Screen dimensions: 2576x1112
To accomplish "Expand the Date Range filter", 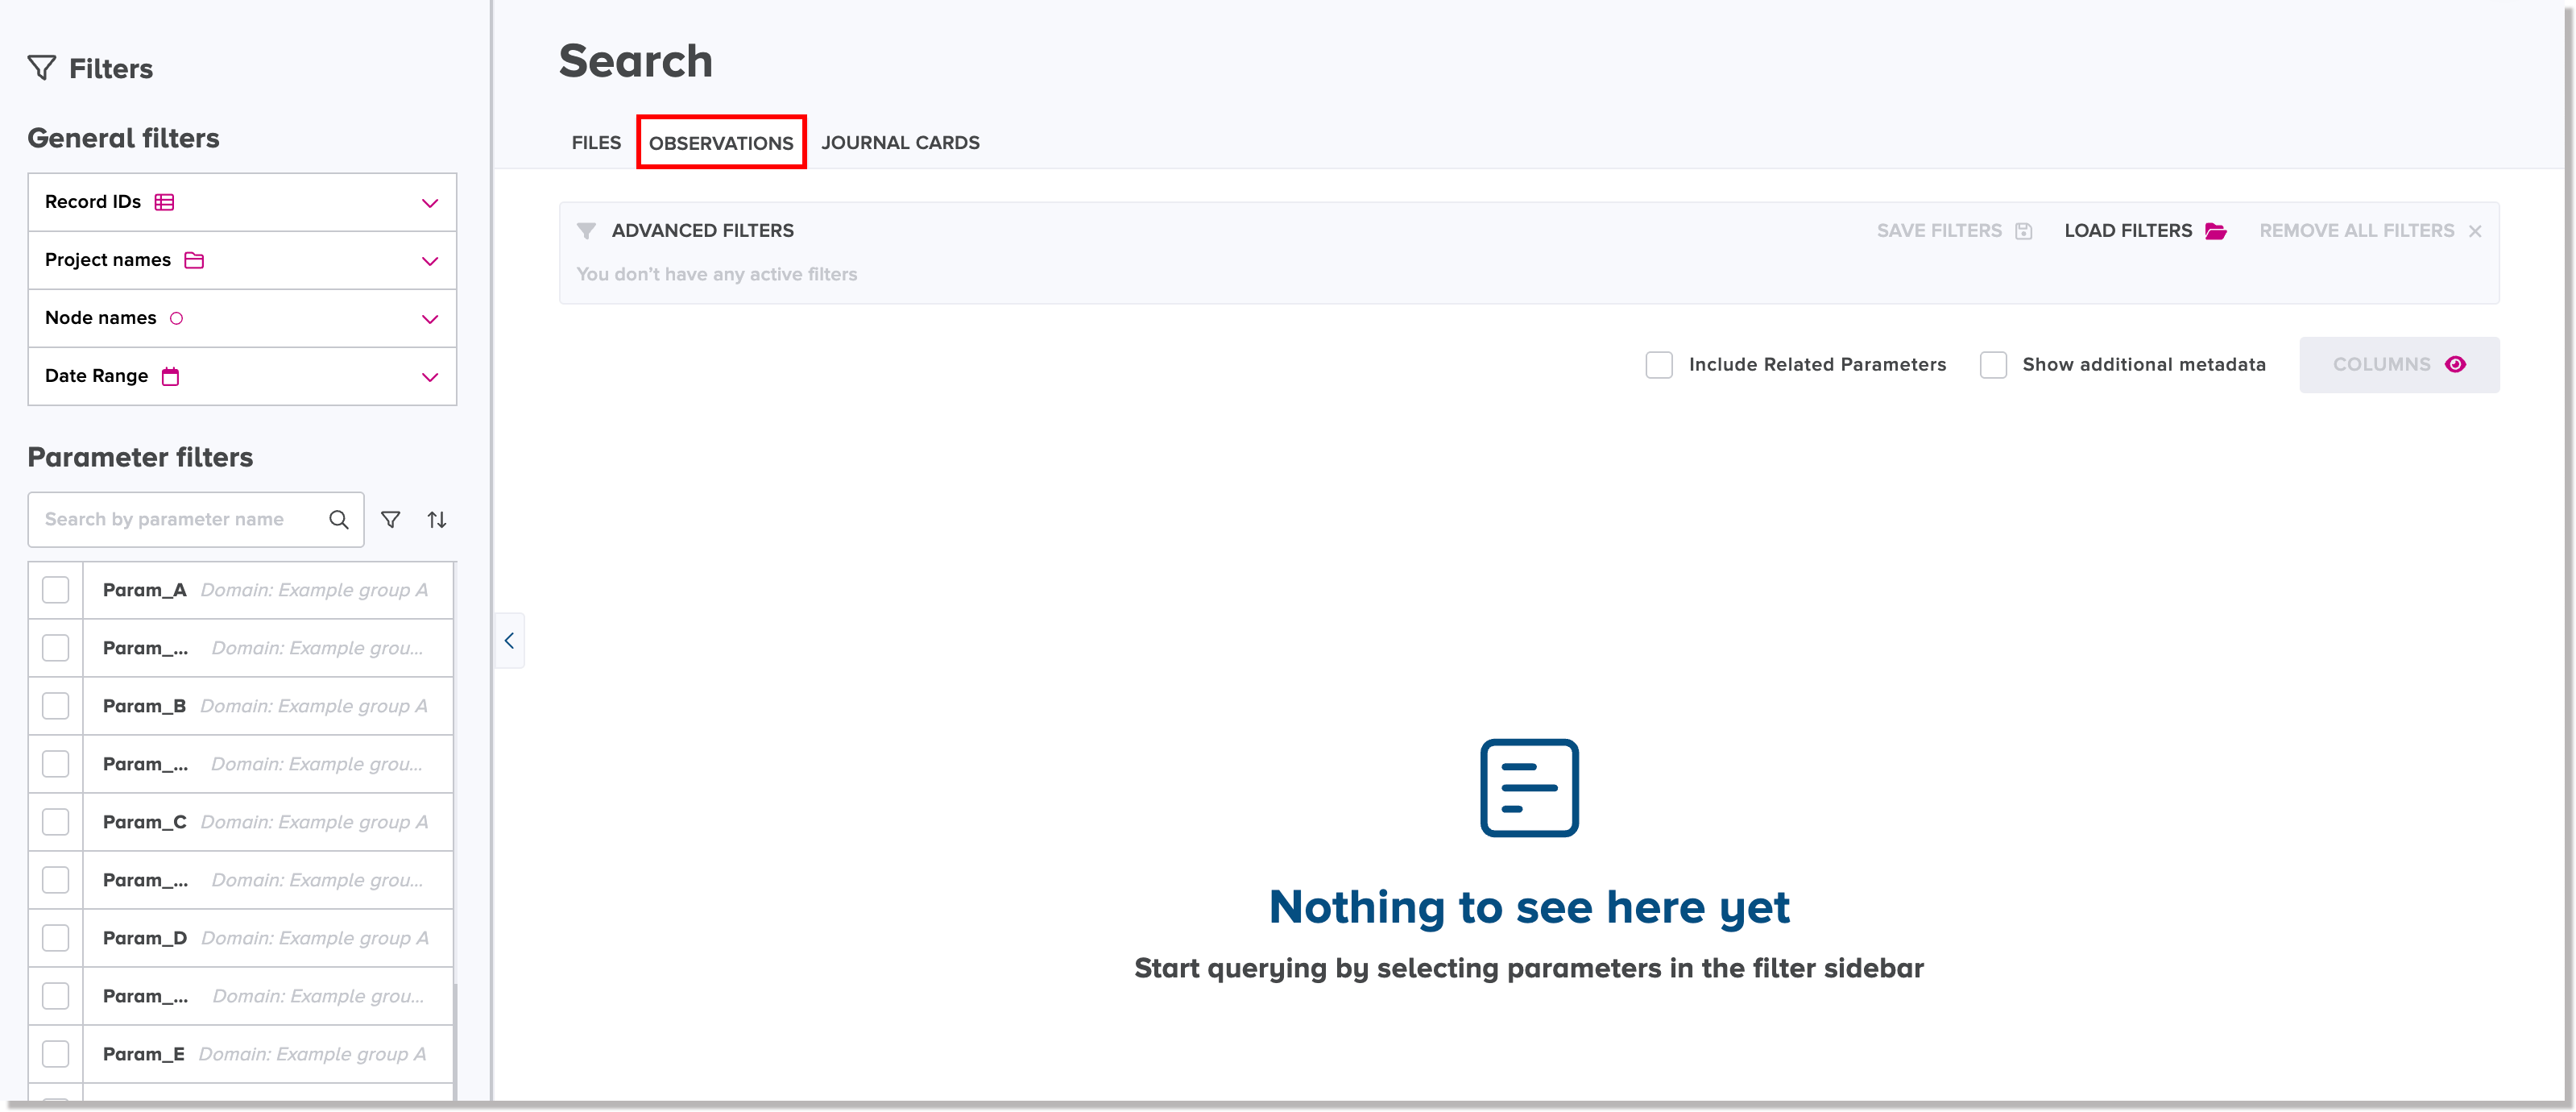I will [430, 377].
